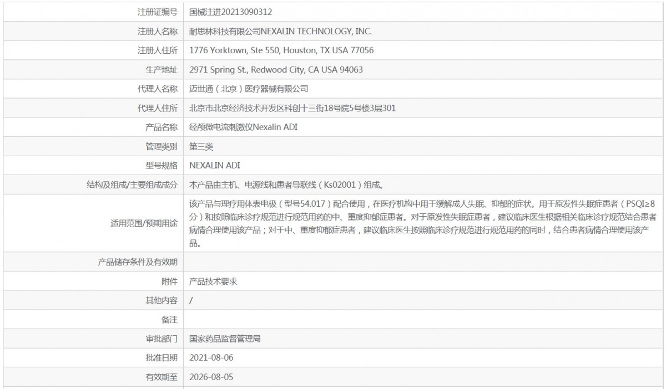Click the label '附件'
666x389 pixels.
coord(170,281)
